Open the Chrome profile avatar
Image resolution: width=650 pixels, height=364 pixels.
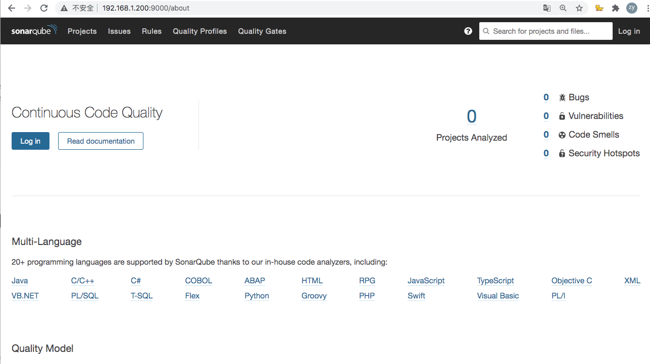click(x=631, y=8)
